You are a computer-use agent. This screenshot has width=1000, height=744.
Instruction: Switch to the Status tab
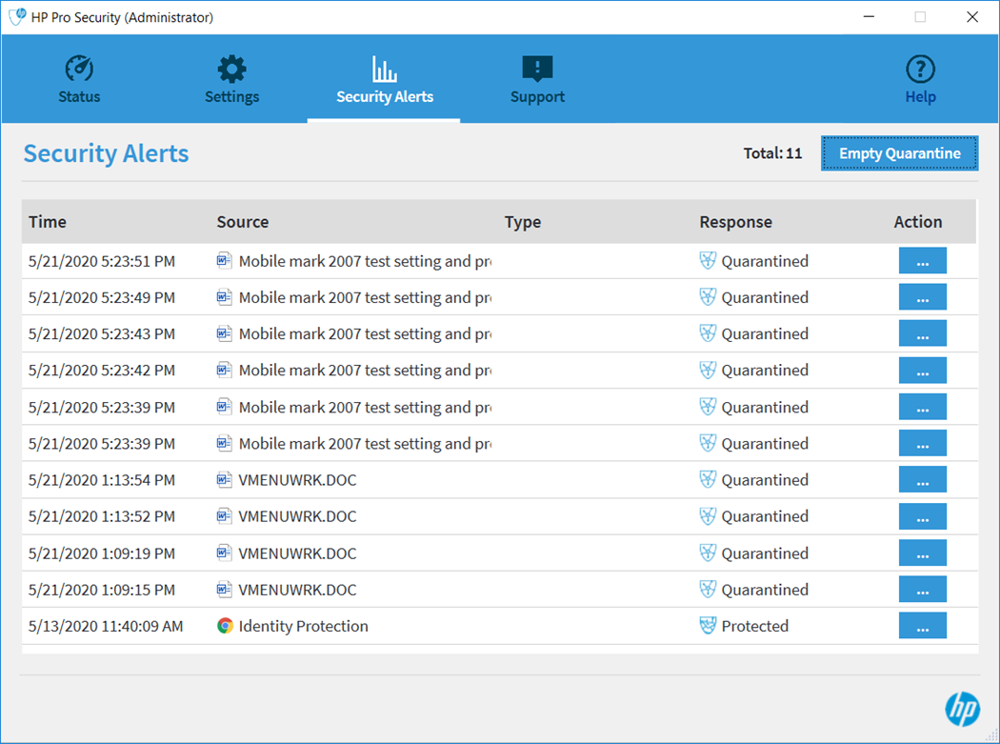79,80
